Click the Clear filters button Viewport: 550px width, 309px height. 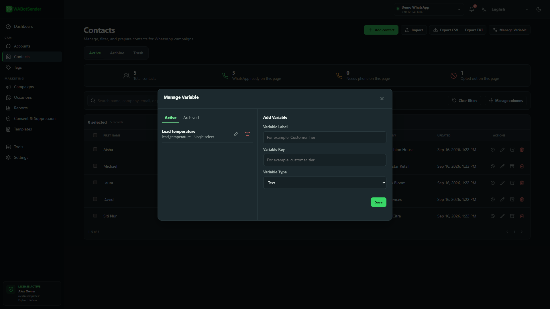pyautogui.click(x=464, y=101)
